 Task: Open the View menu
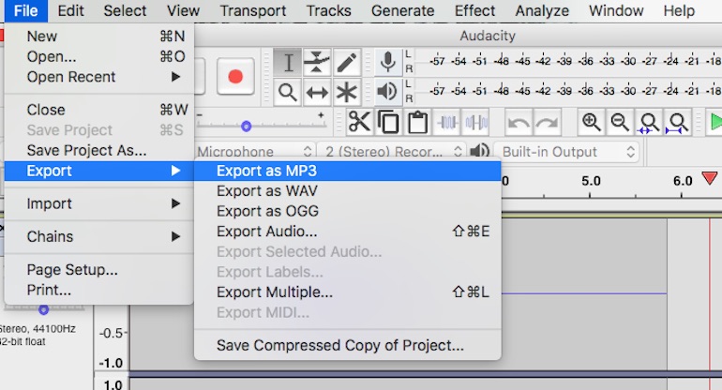coord(183,10)
